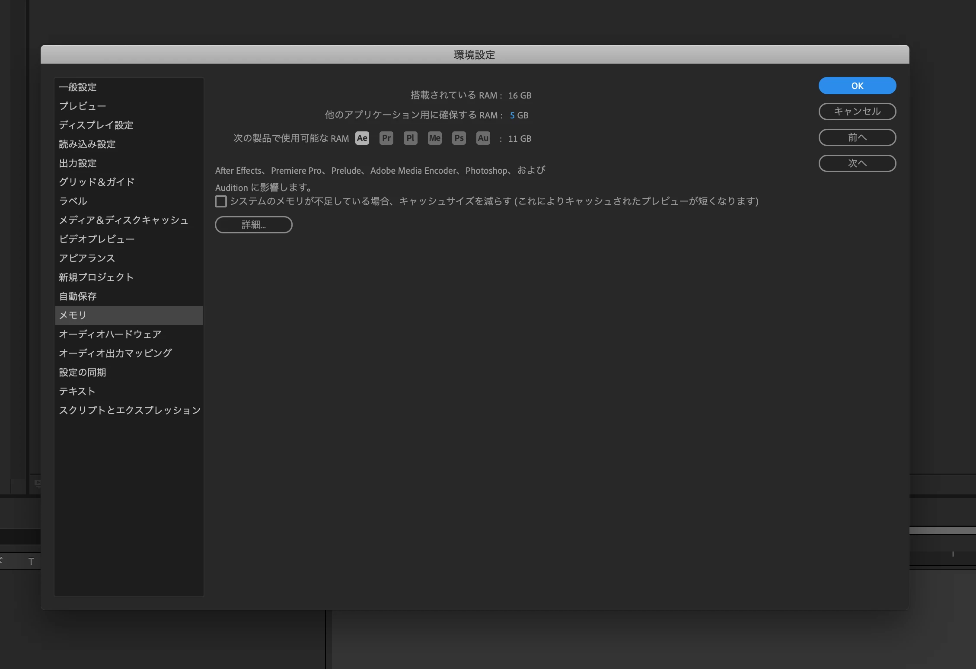Open the 詳細... details button
Screen dimensions: 976x669
click(254, 225)
